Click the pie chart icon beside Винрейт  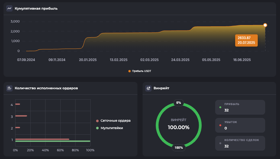tap(148, 88)
